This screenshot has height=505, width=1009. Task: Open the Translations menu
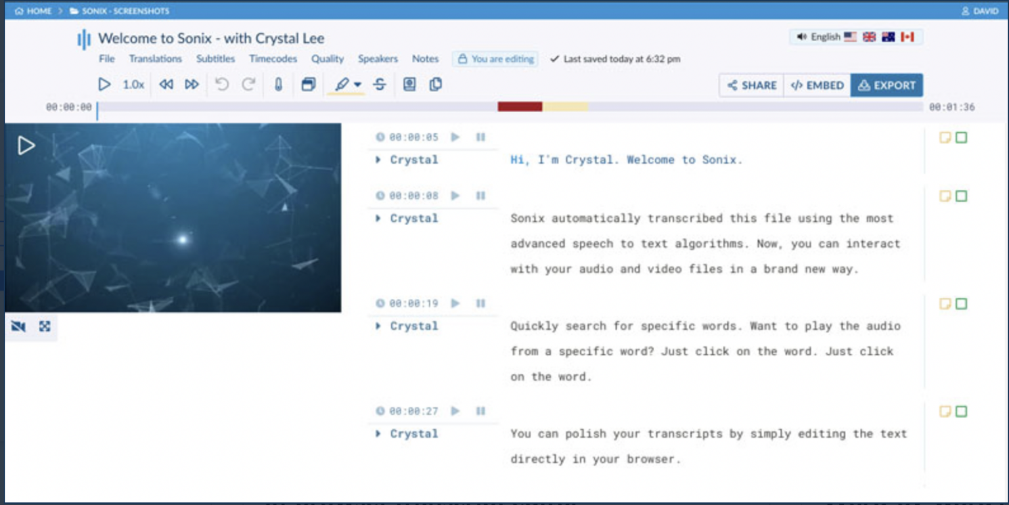coord(155,58)
